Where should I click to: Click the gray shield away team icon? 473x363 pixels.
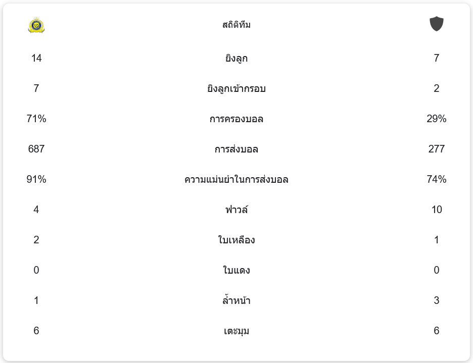[437, 24]
